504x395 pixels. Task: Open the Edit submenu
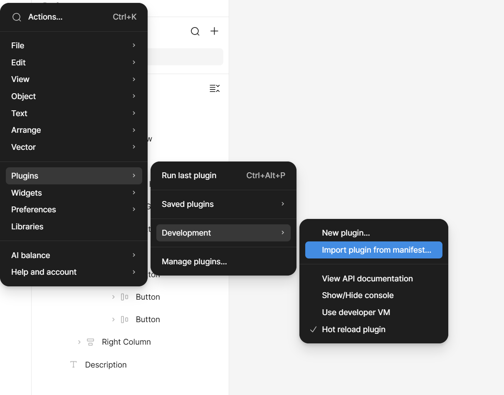(x=74, y=62)
